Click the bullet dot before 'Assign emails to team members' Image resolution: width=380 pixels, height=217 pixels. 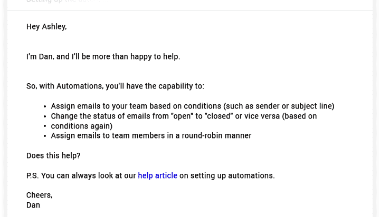[45, 136]
